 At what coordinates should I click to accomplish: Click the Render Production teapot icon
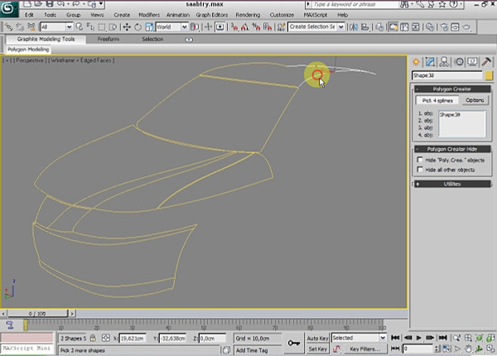pyautogui.click(x=466, y=27)
